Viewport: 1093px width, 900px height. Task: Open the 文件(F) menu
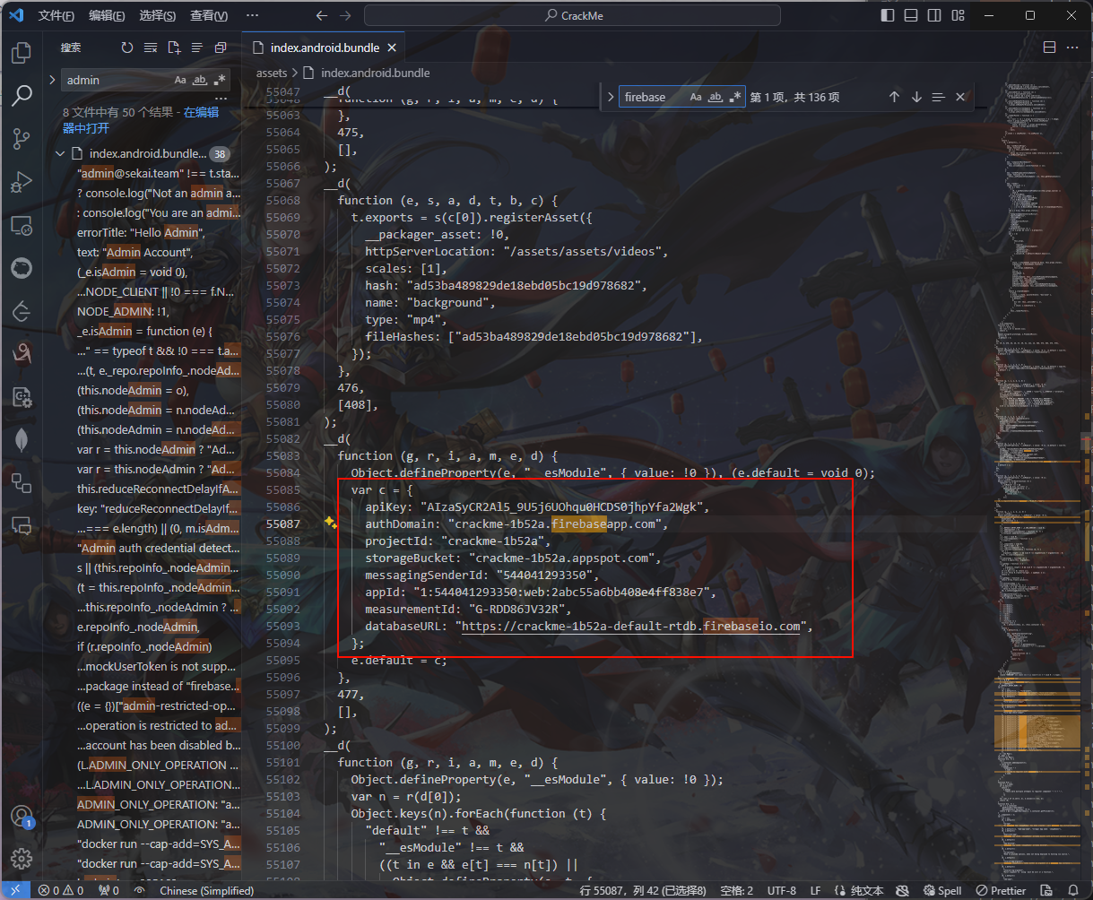[x=56, y=16]
